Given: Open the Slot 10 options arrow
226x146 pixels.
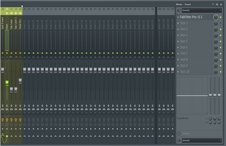Looking at the screenshot, I should click(178, 72).
